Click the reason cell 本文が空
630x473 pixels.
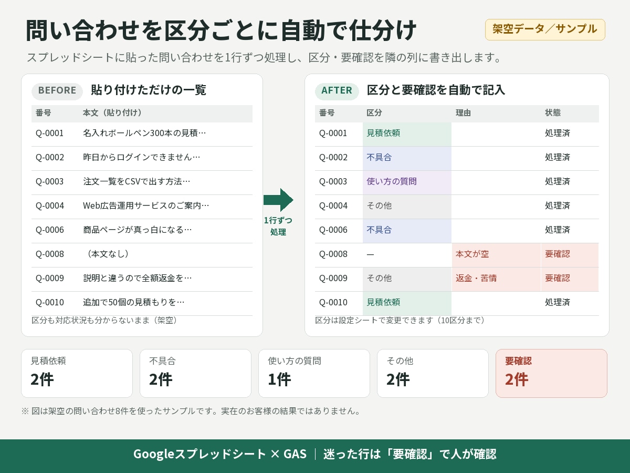click(x=496, y=255)
